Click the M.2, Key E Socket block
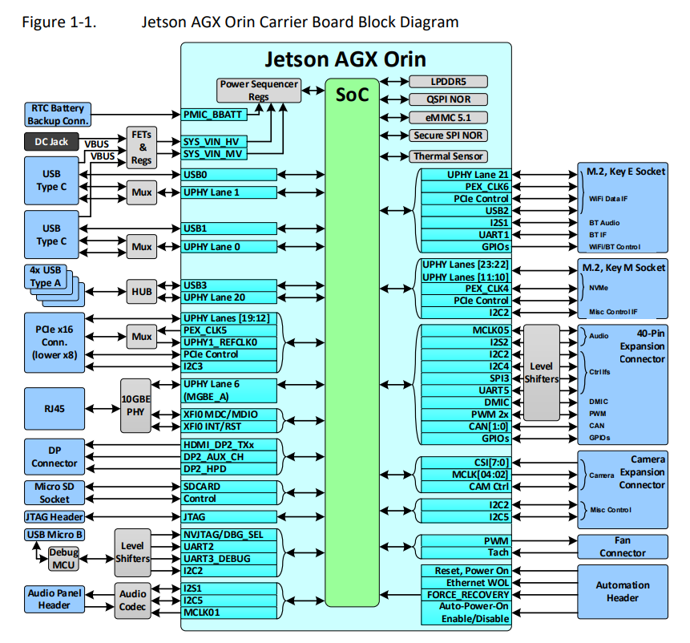The image size is (690, 643). coord(623,208)
